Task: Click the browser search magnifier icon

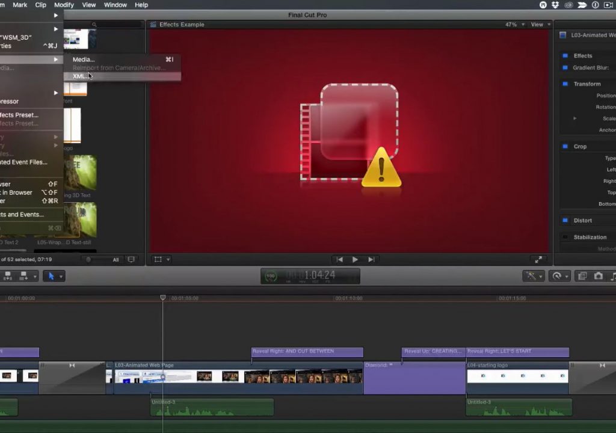Action: point(94,25)
